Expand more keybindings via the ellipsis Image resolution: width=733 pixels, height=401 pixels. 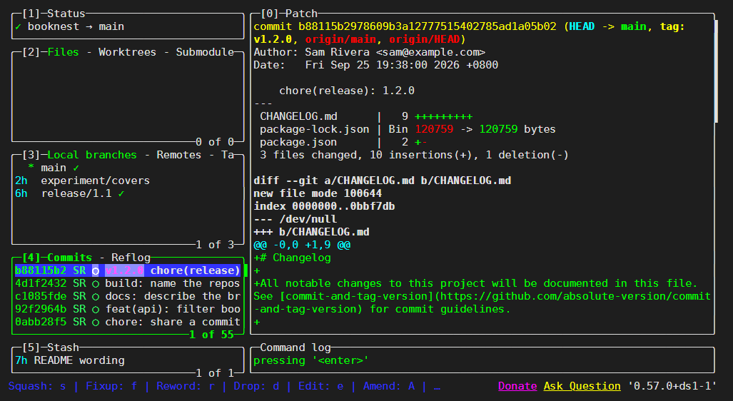437,387
